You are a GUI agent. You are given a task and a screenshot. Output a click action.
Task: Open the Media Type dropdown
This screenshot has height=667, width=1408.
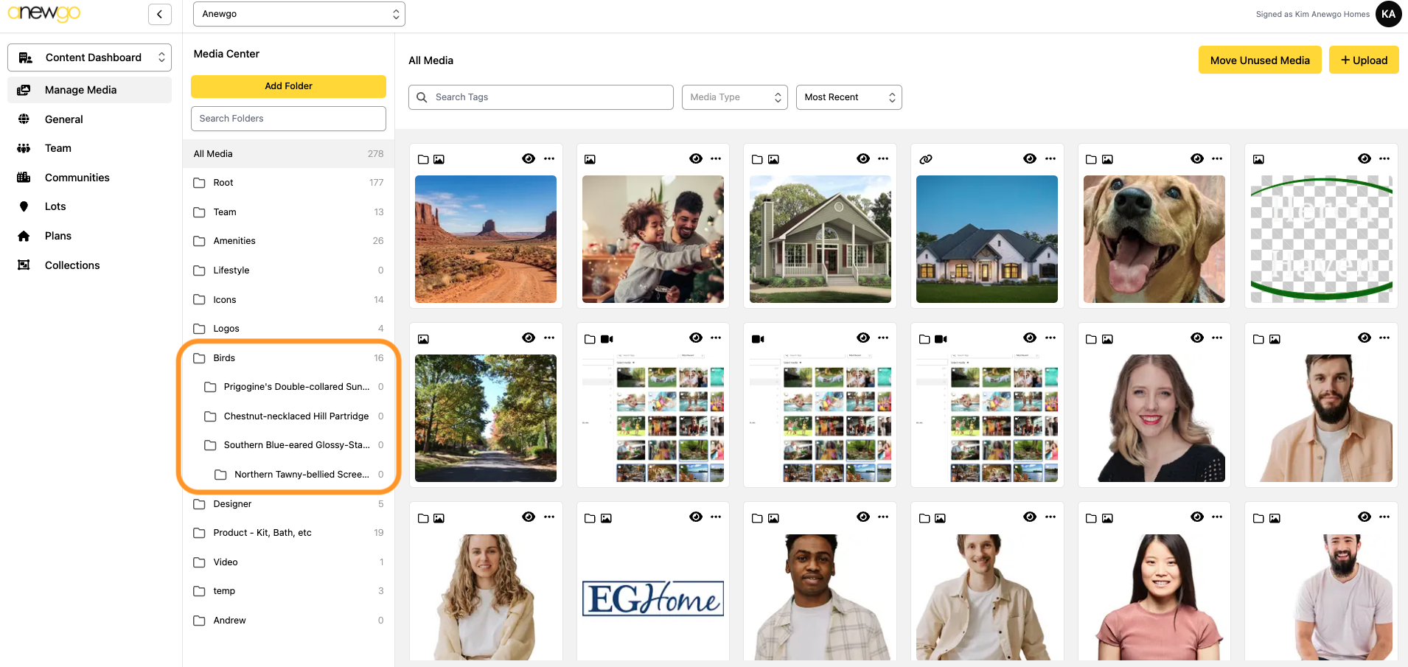(734, 97)
